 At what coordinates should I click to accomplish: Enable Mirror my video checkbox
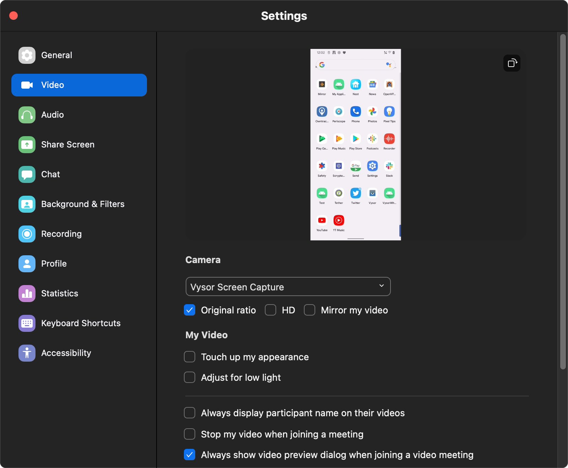click(x=310, y=310)
